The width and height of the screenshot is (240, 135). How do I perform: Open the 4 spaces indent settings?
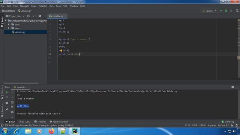click(x=211, y=125)
